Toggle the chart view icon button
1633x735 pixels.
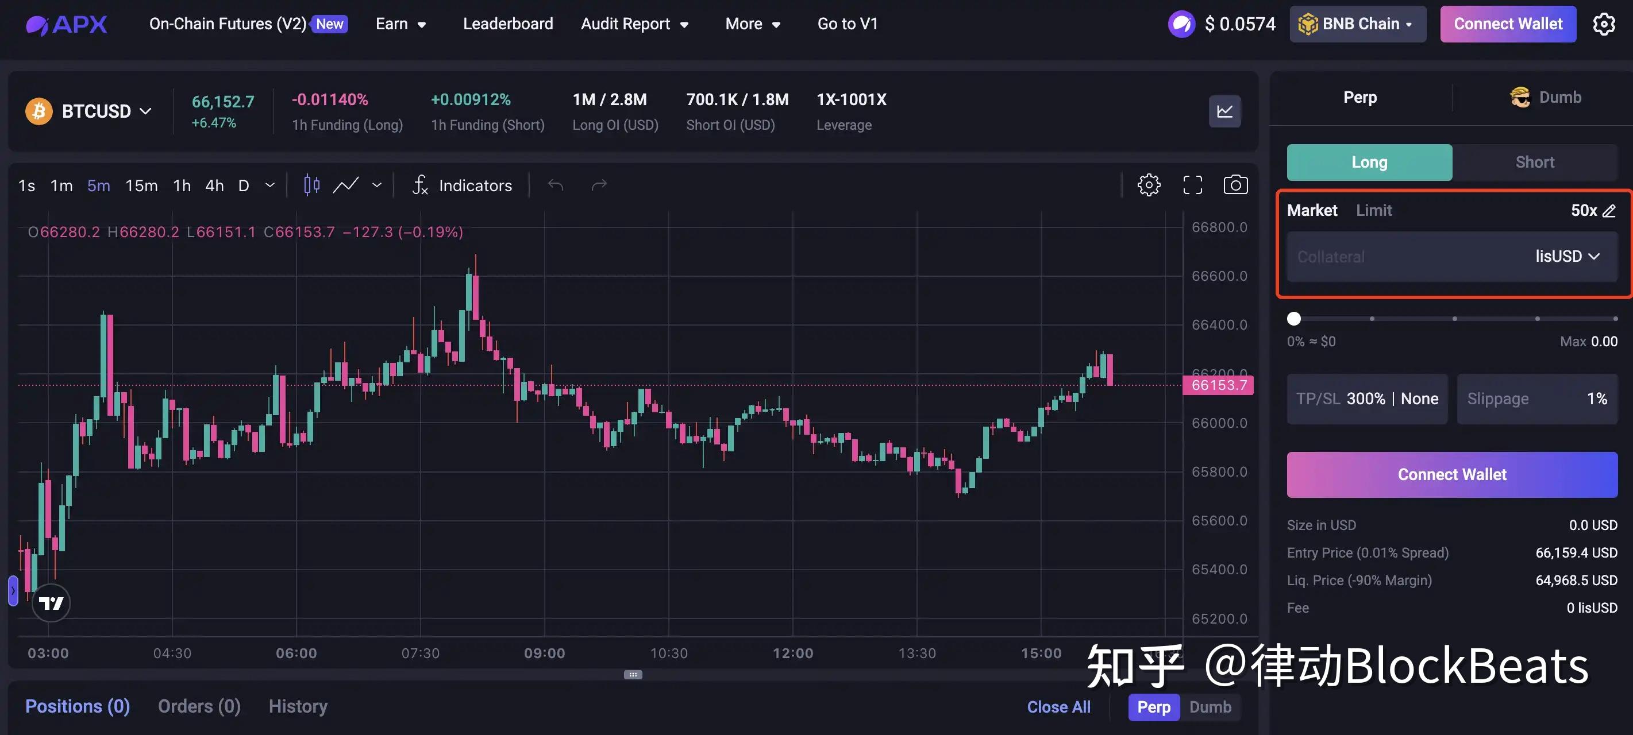coord(1224,111)
